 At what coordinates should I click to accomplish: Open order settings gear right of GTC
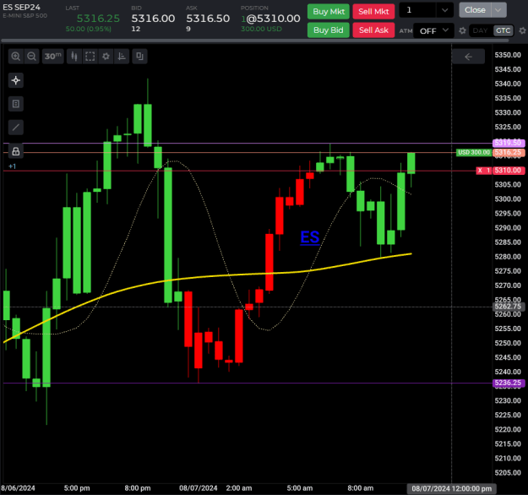pyautogui.click(x=522, y=30)
